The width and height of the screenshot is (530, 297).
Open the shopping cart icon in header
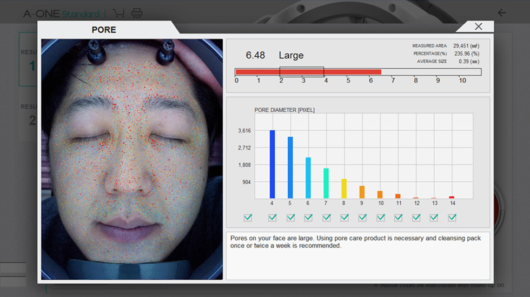point(118,13)
